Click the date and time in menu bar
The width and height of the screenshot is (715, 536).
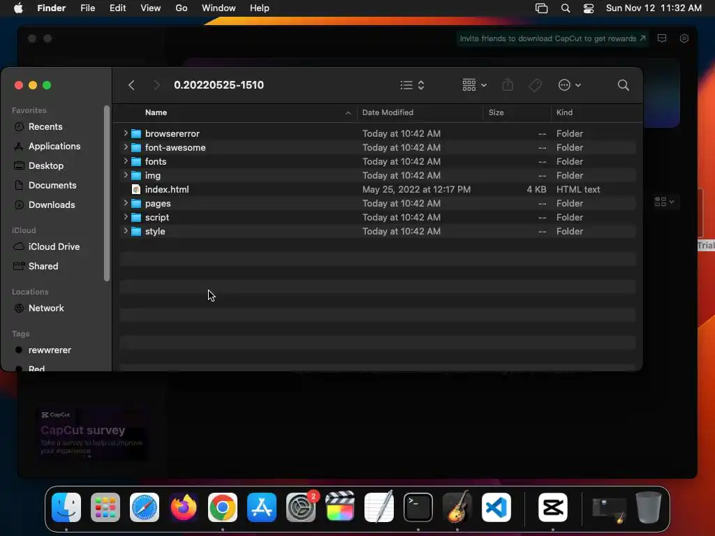[x=654, y=8]
